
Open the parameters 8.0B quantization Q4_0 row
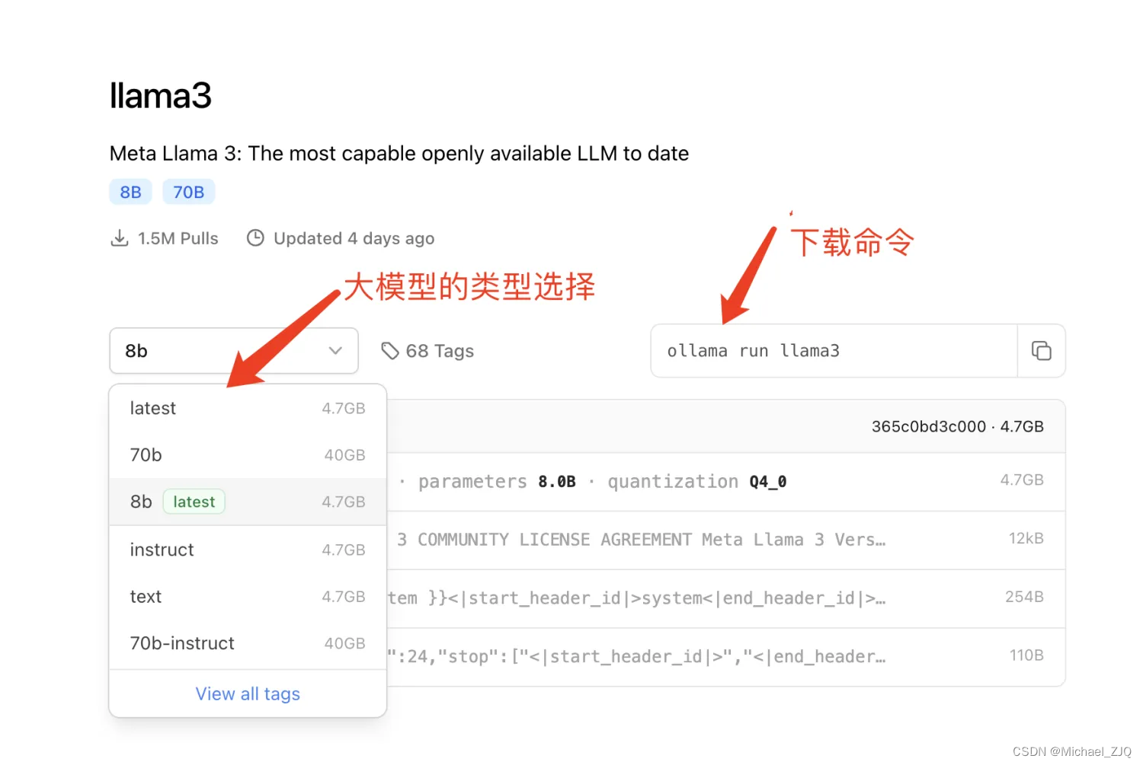pyautogui.click(x=725, y=482)
